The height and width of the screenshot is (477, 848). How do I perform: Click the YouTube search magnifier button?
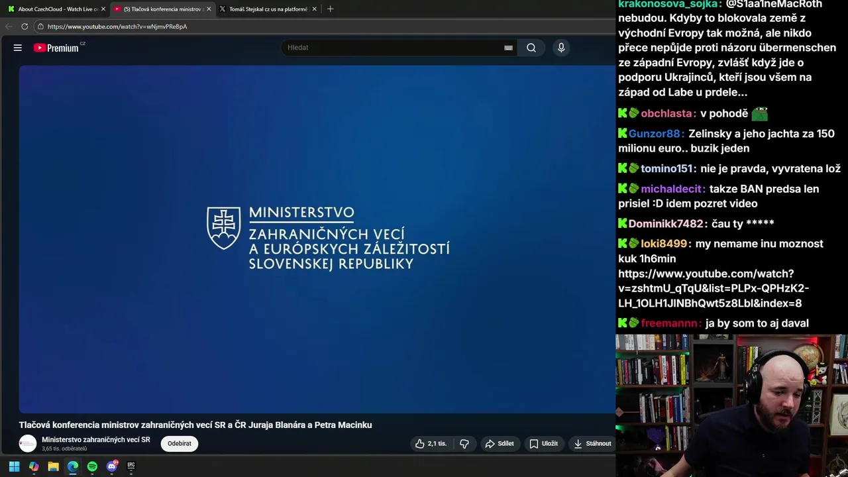(531, 48)
